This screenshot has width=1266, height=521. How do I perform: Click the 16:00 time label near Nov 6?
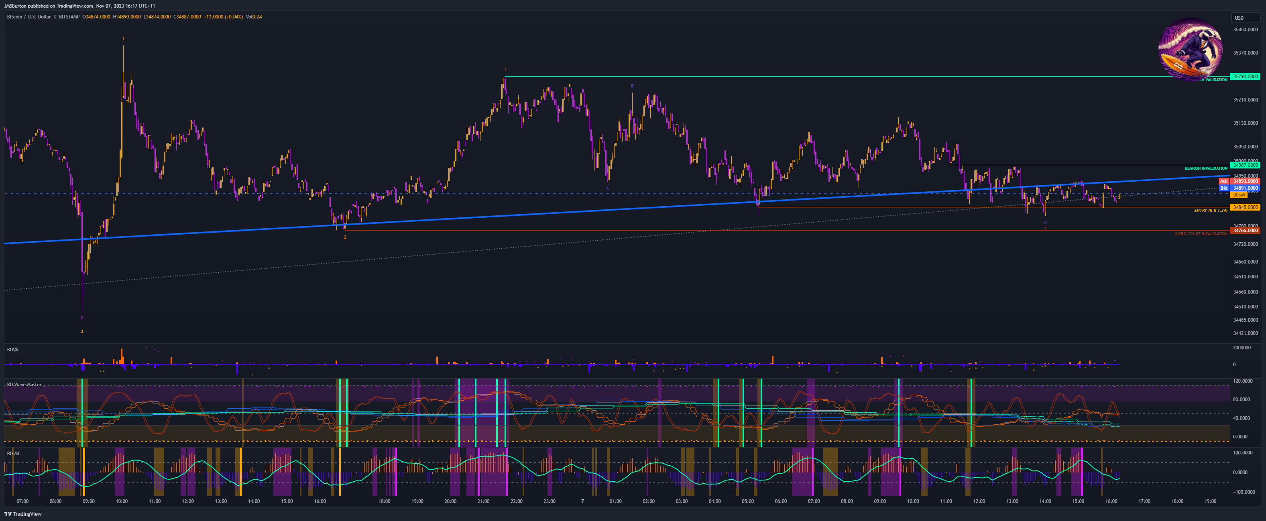coord(320,501)
